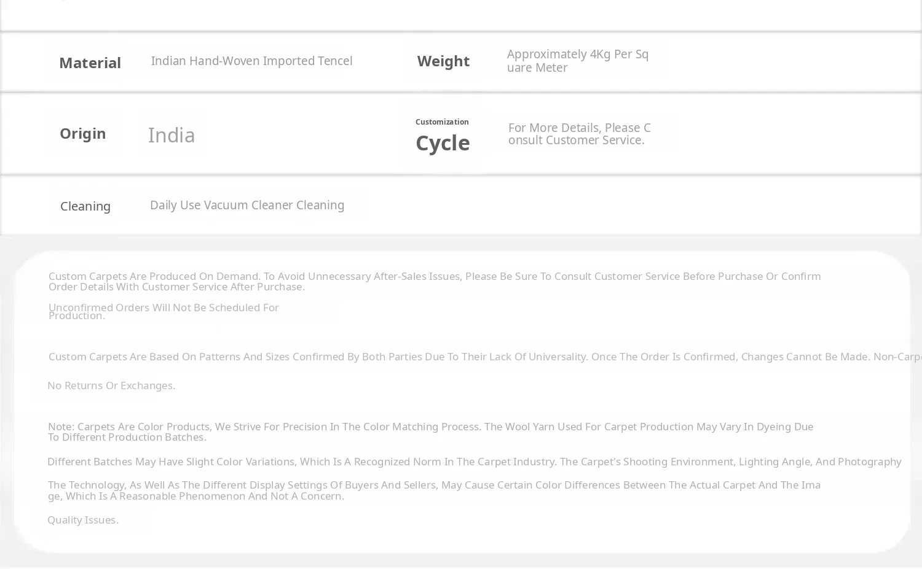Click the Weight heading
The width and height of the screenshot is (922, 569).
[443, 61]
